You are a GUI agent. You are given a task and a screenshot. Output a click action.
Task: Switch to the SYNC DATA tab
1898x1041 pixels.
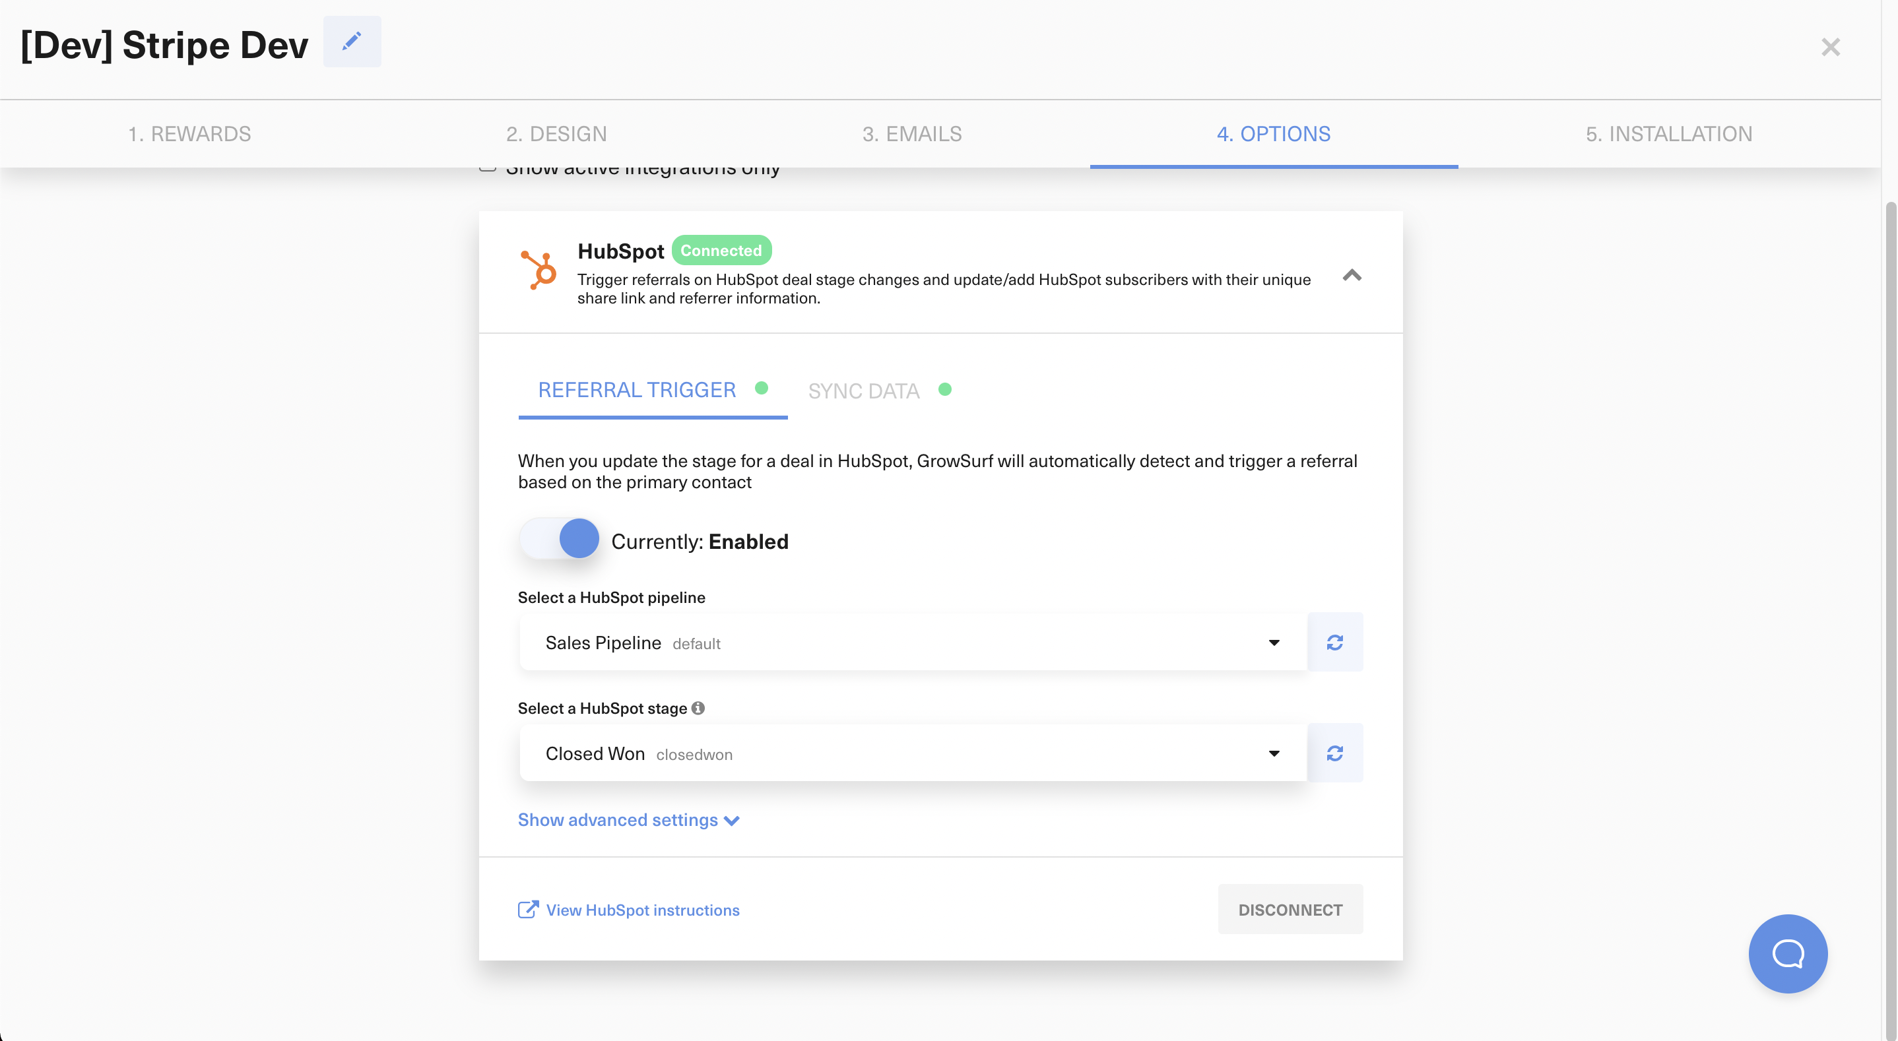[863, 390]
